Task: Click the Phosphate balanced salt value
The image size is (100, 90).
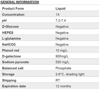Action: (x=63, y=68)
